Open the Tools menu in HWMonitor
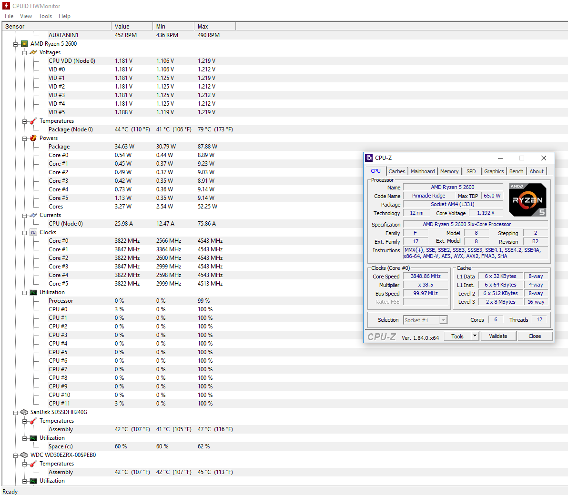This screenshot has height=495, width=568. pos(45,16)
